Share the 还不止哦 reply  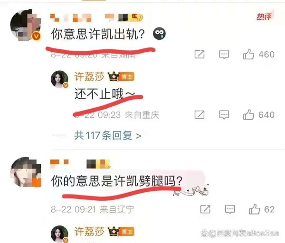(x=199, y=115)
